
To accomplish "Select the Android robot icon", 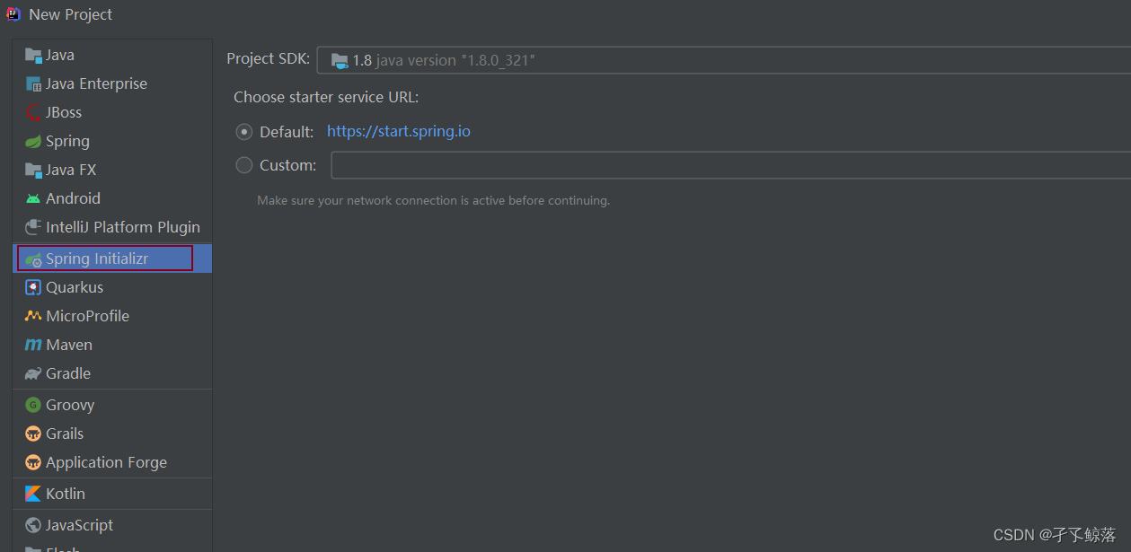I will click(x=33, y=198).
